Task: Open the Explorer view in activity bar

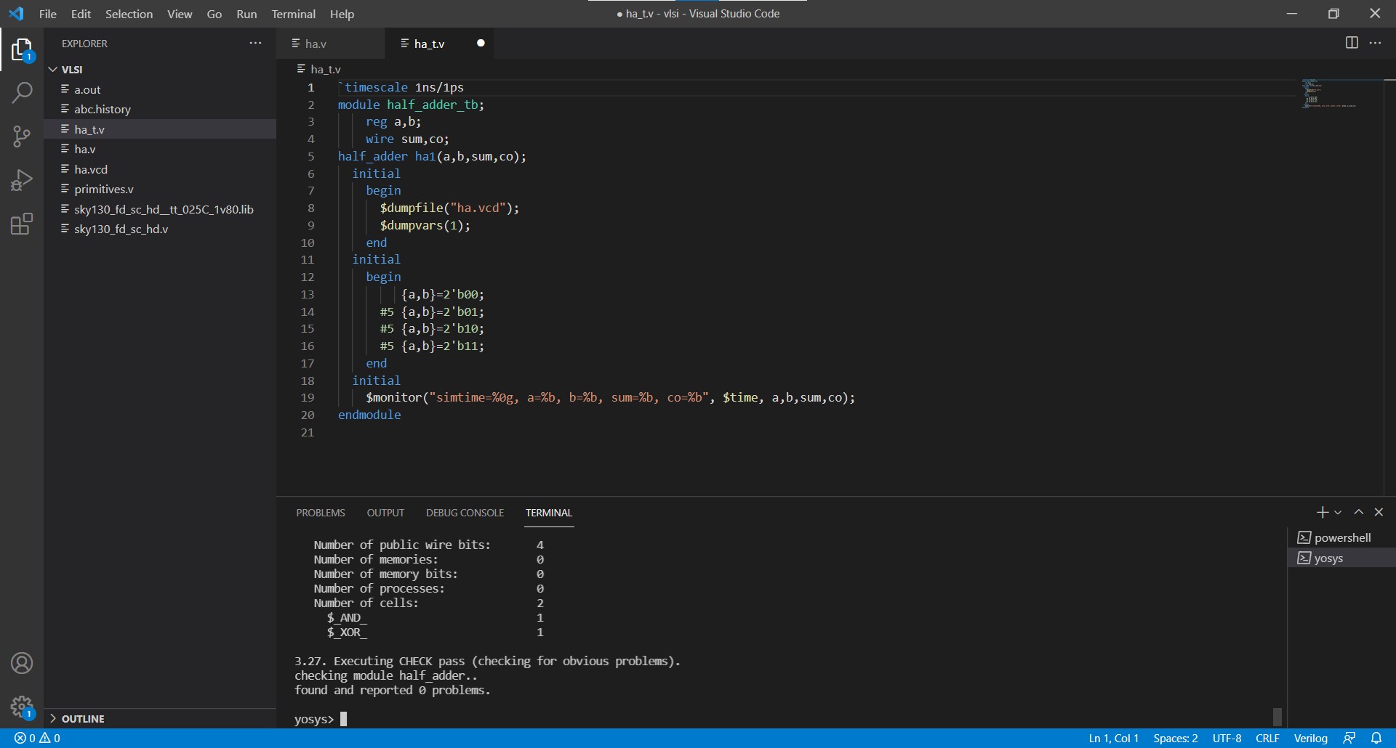Action: click(22, 50)
